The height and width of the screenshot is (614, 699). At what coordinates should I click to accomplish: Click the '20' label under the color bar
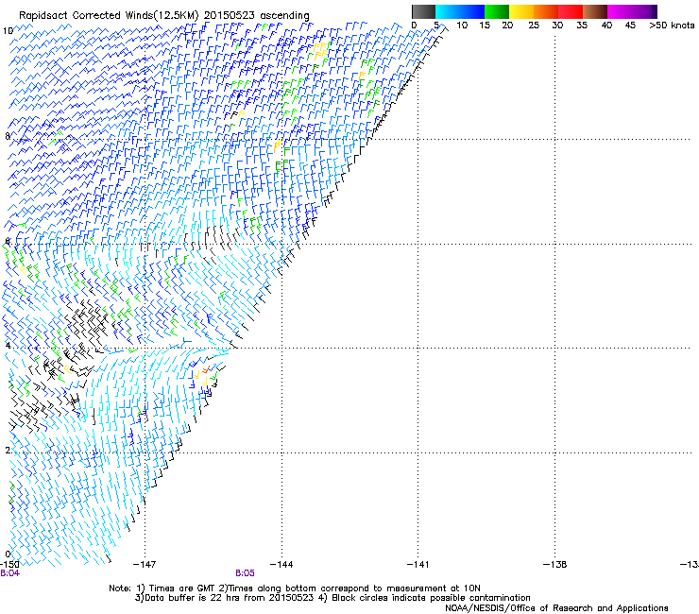(507, 25)
